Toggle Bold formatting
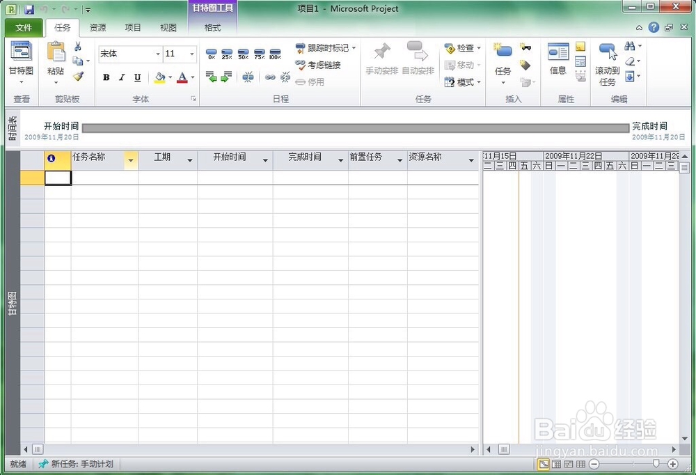The height and width of the screenshot is (475, 696). [x=106, y=77]
